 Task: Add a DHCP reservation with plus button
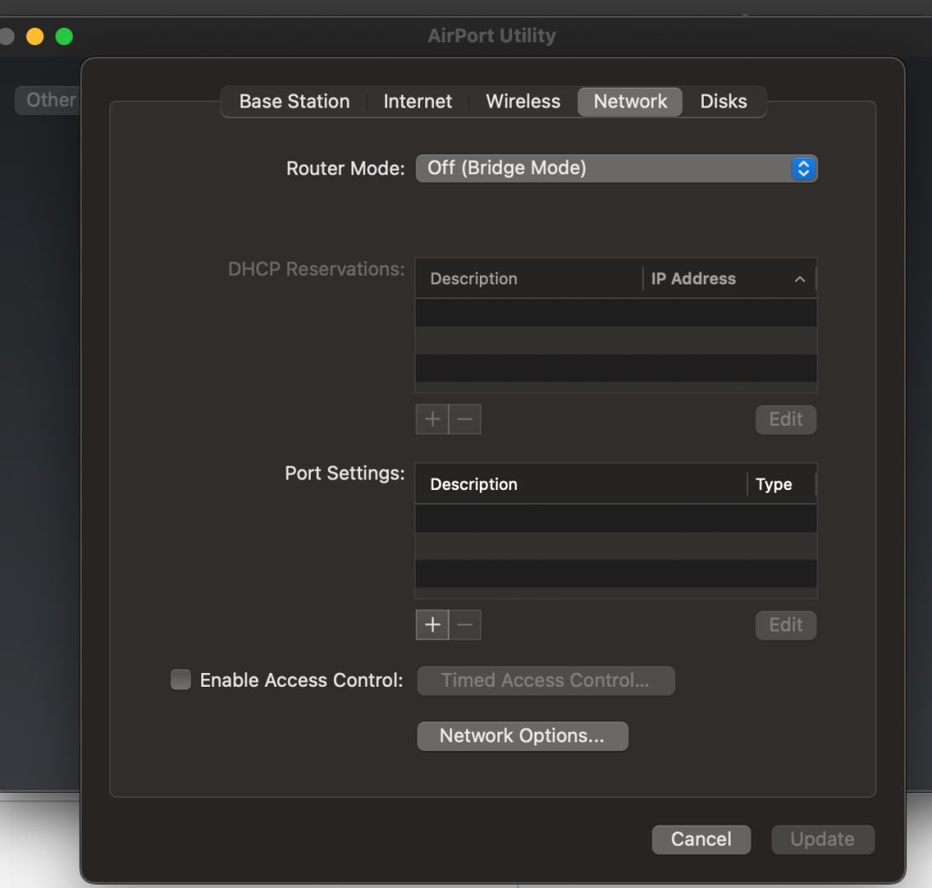(x=432, y=420)
